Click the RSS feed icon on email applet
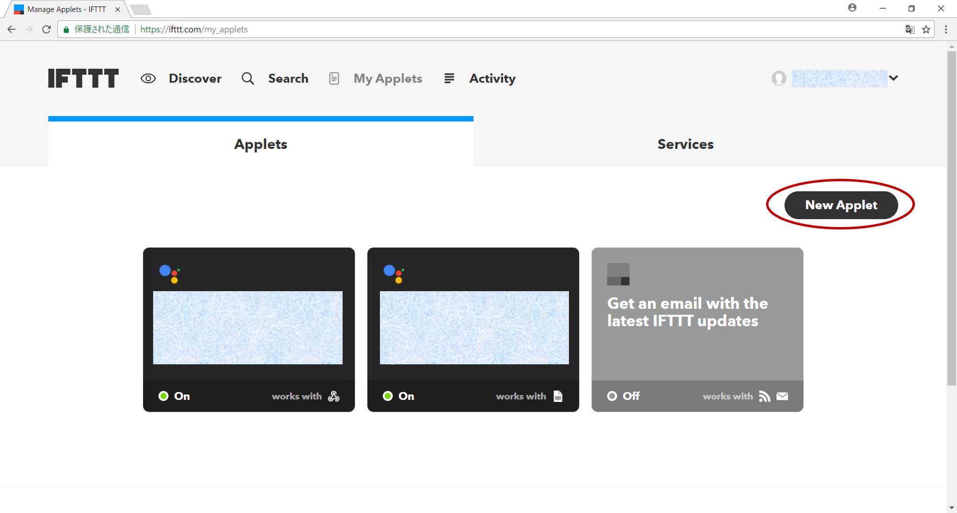The width and height of the screenshot is (957, 513). pos(764,396)
